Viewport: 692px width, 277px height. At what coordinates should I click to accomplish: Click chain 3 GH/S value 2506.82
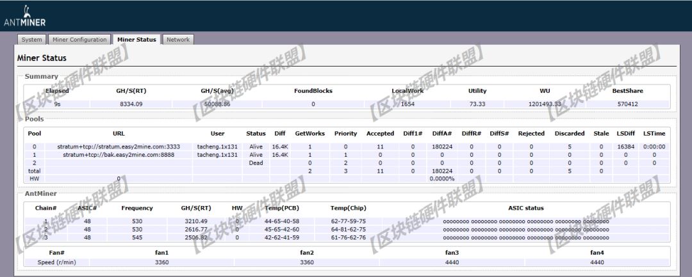click(x=196, y=238)
